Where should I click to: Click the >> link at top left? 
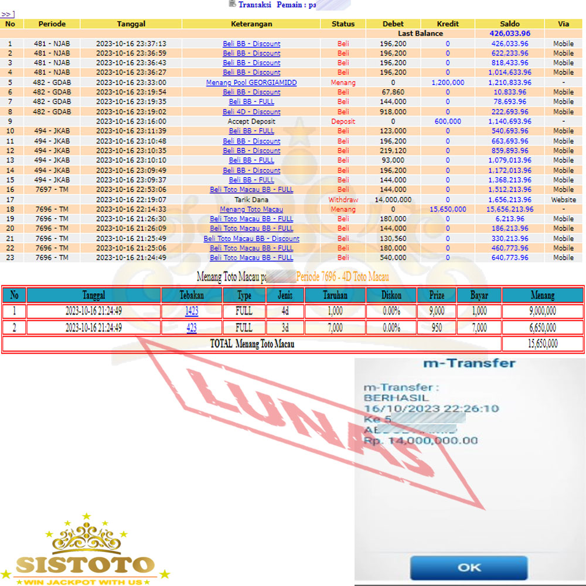(x=8, y=14)
